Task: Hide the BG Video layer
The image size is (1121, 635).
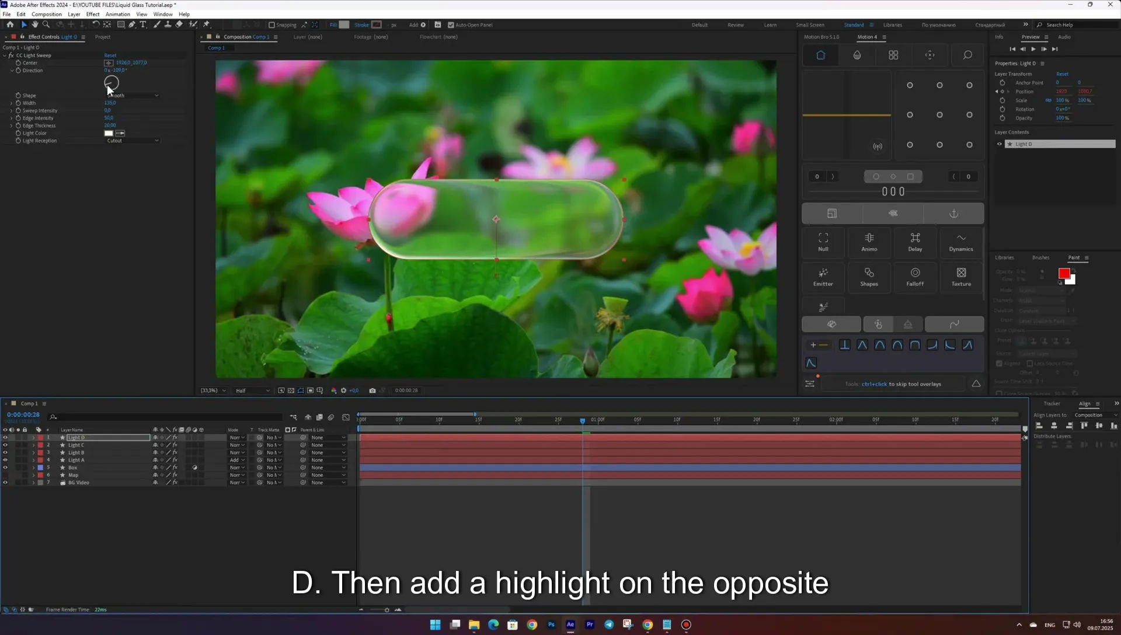Action: click(5, 483)
